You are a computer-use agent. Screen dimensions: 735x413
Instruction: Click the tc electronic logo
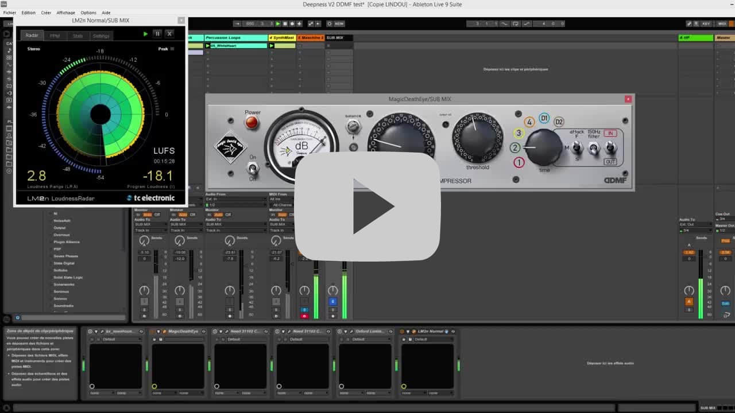tap(151, 198)
